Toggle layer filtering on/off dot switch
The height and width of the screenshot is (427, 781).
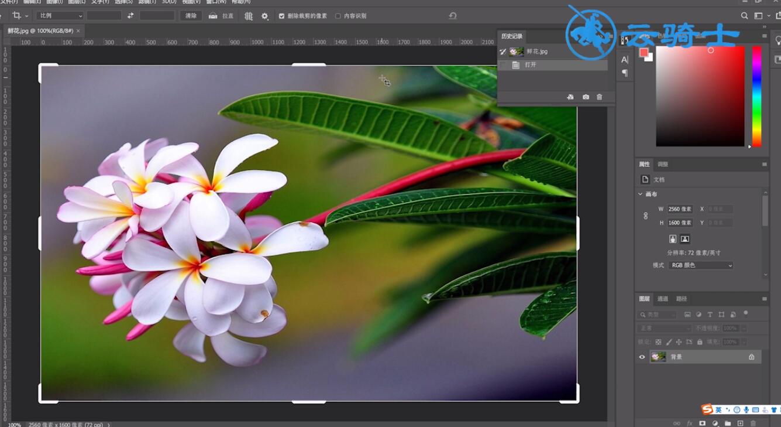(746, 313)
